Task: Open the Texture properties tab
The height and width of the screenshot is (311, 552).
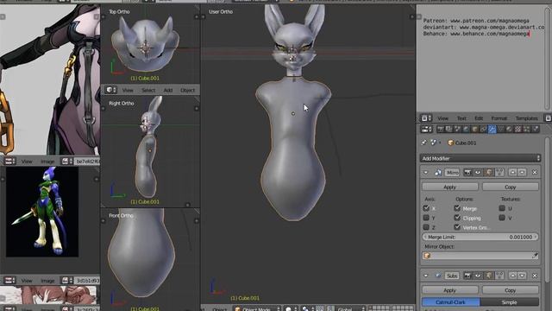Action: click(517, 129)
